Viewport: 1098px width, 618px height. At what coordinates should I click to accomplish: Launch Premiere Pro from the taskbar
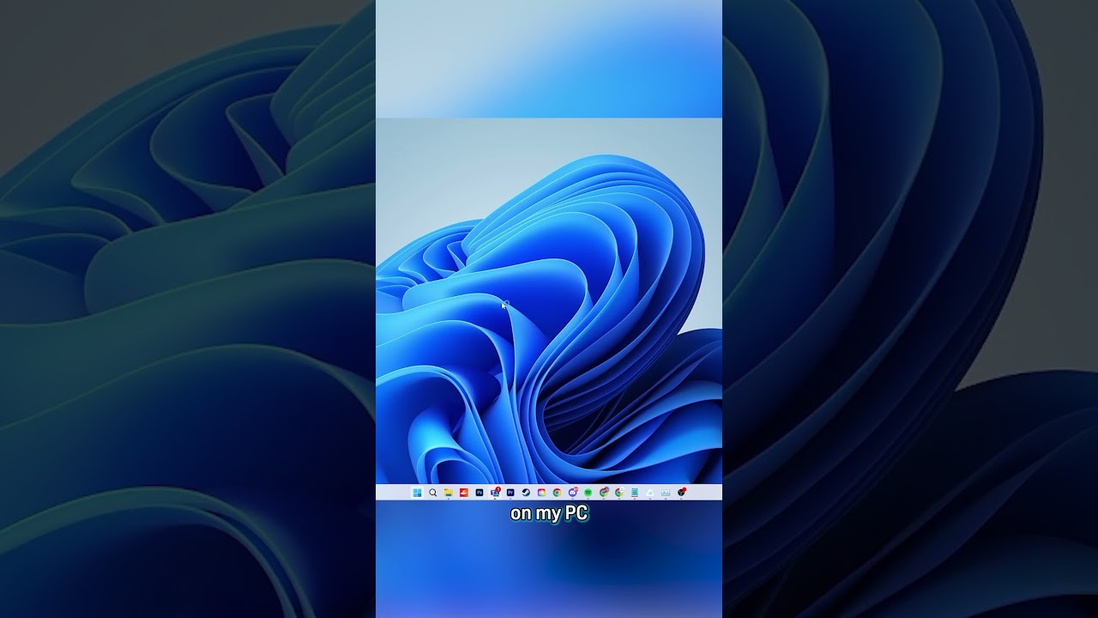510,493
